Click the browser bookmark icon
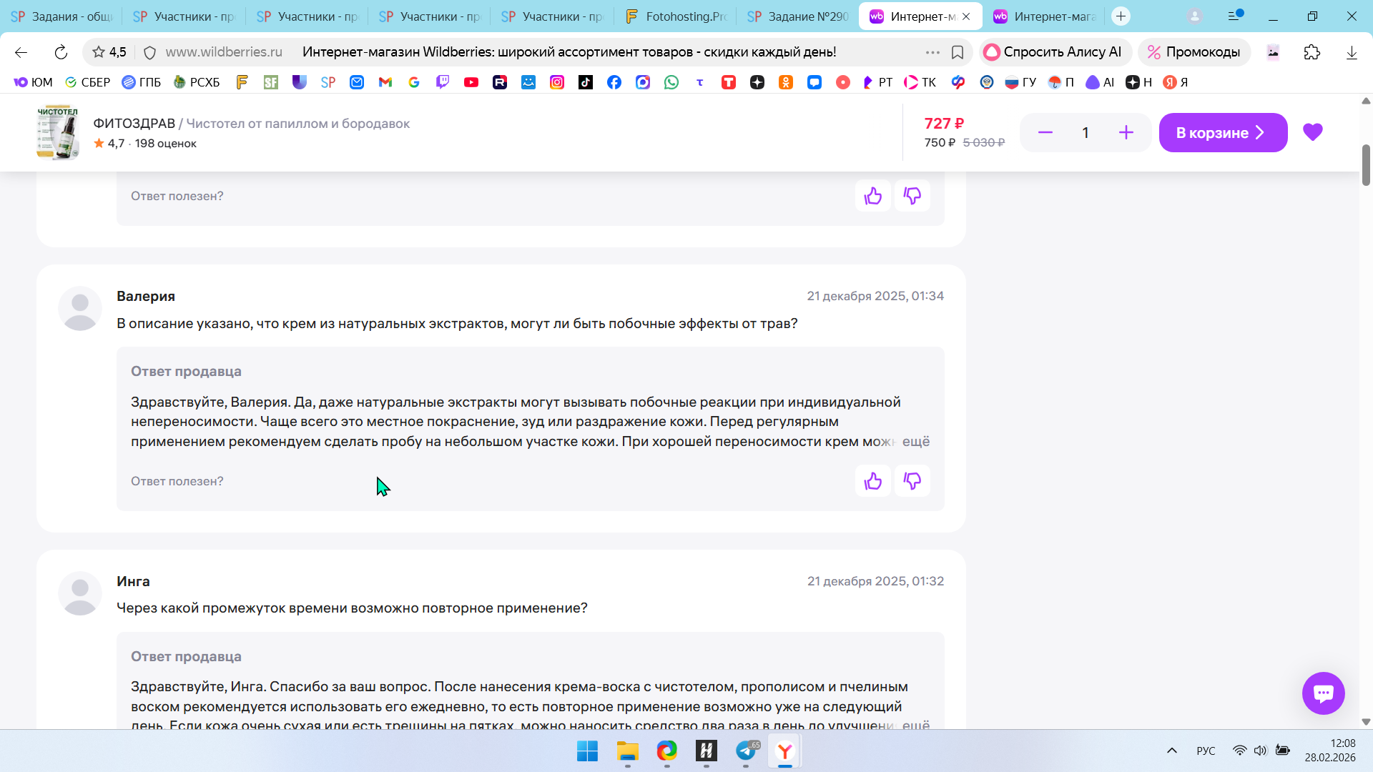The width and height of the screenshot is (1373, 772). tap(958, 52)
